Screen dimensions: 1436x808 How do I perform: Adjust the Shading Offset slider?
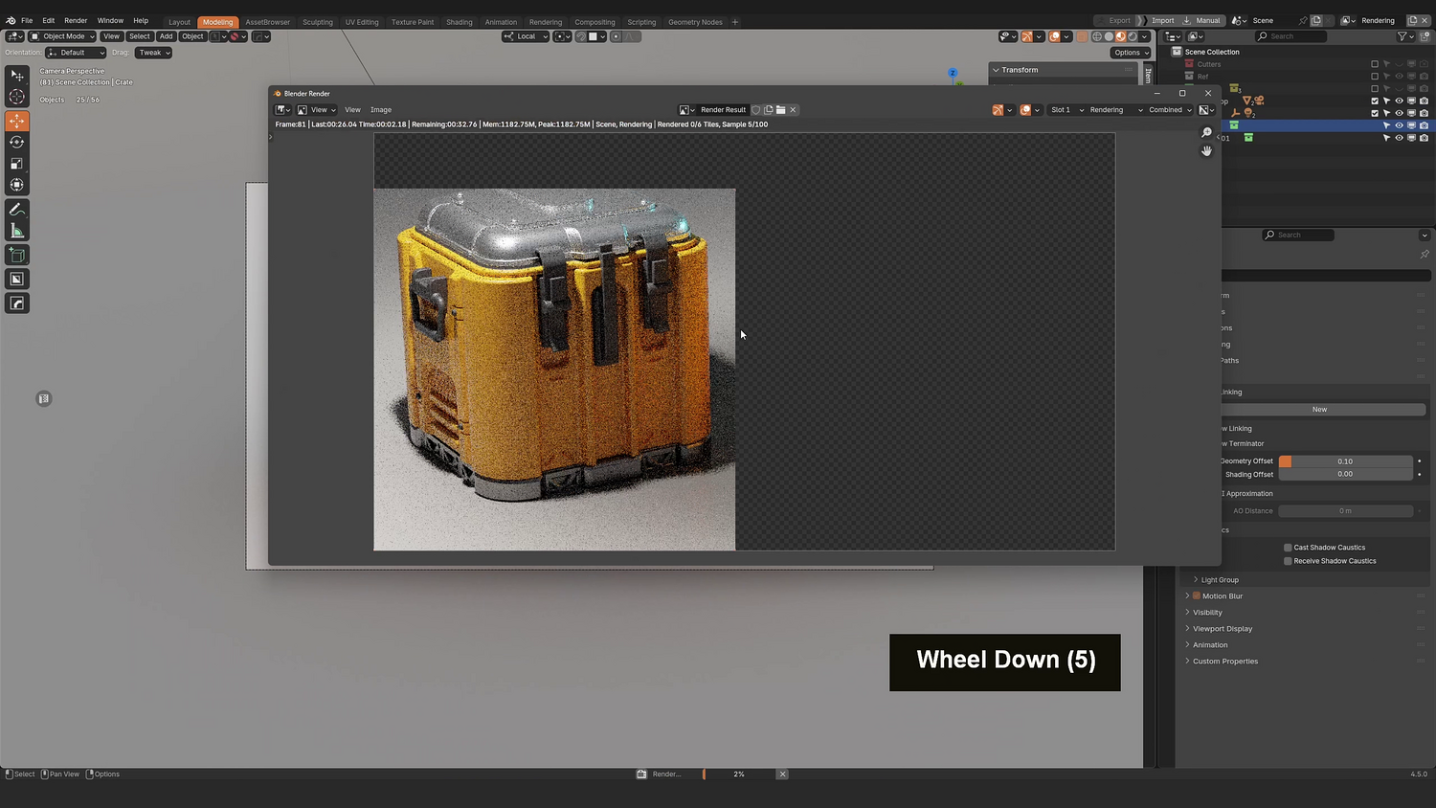pyautogui.click(x=1345, y=474)
